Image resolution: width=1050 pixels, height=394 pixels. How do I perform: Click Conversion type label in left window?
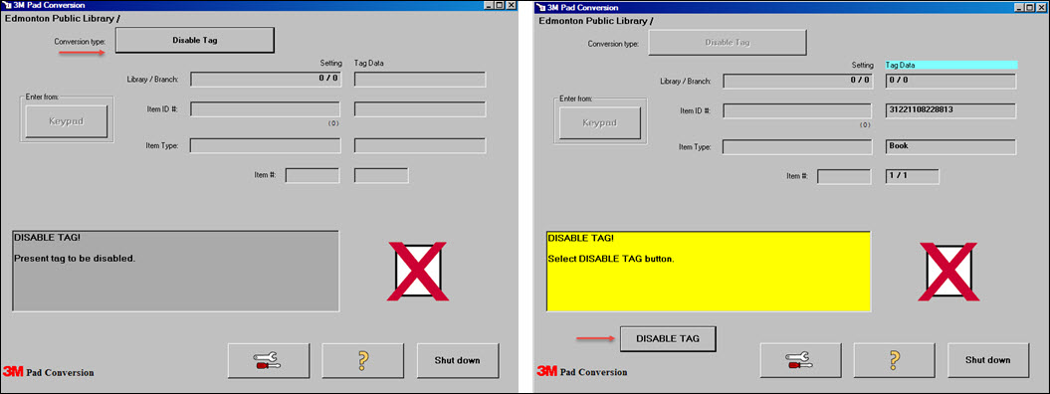(x=81, y=42)
